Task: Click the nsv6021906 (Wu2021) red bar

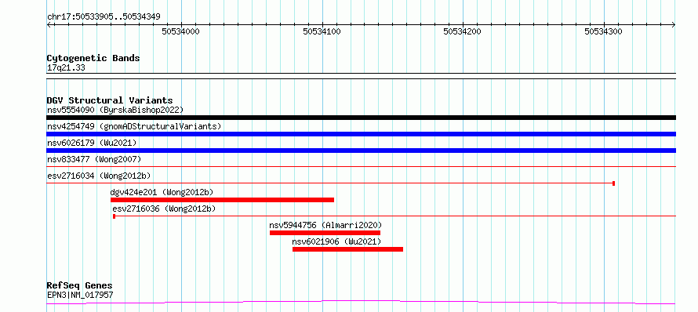Action: (x=347, y=249)
